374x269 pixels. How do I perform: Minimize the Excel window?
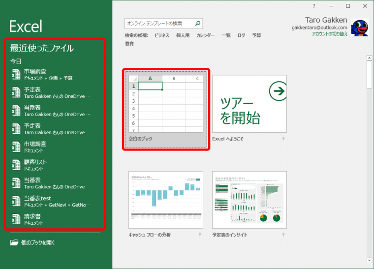[x=331, y=6]
